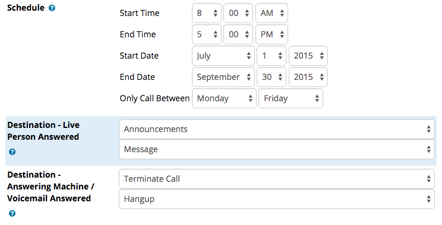Click the Schedule help question-mark icon
This screenshot has width=442, height=225.
click(52, 8)
